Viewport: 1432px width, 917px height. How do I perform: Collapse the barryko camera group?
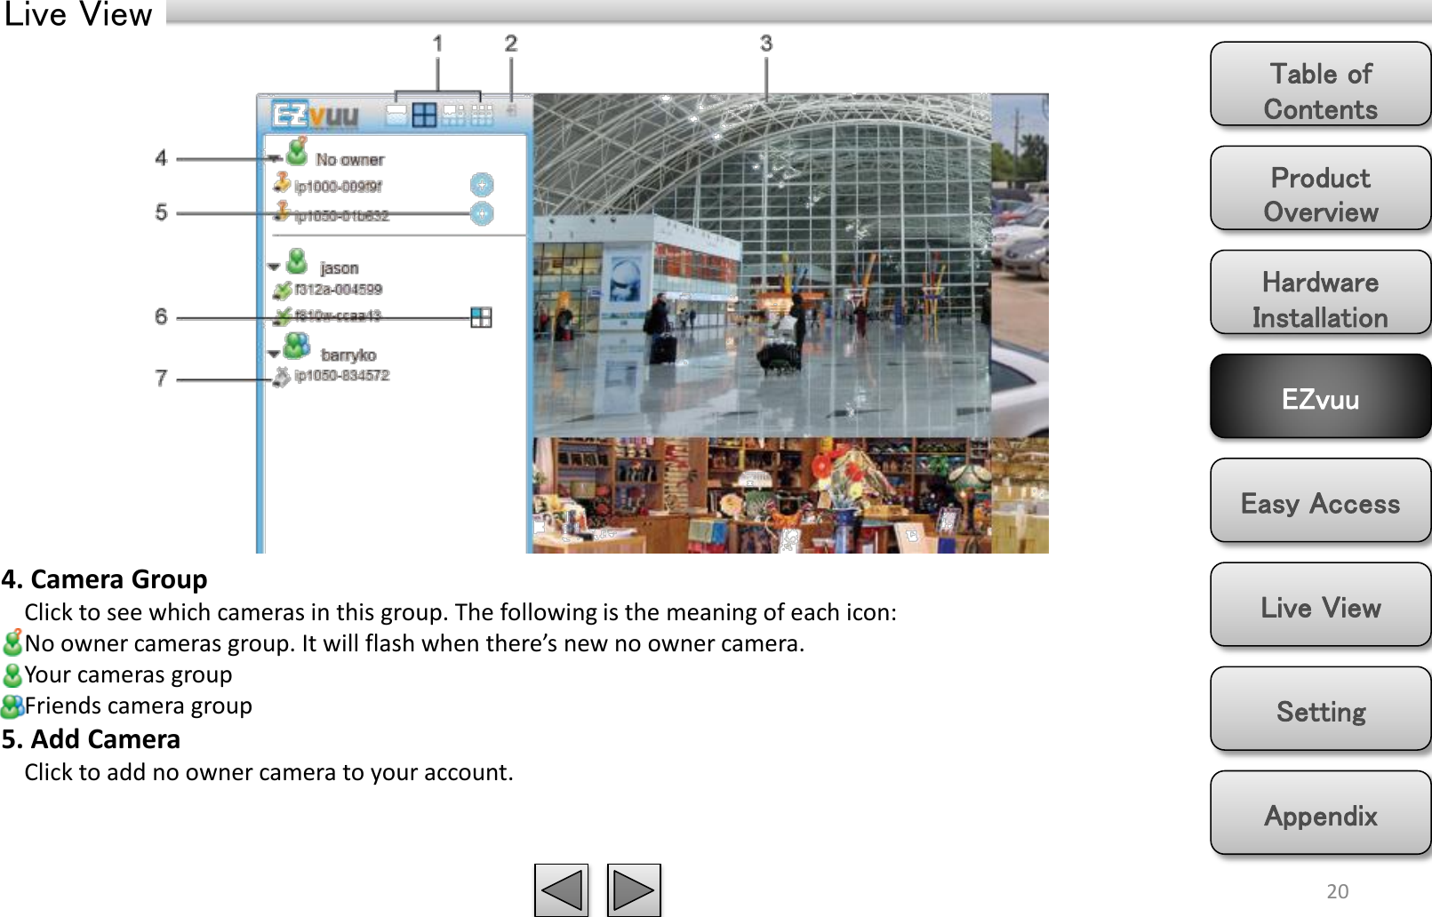click(274, 354)
